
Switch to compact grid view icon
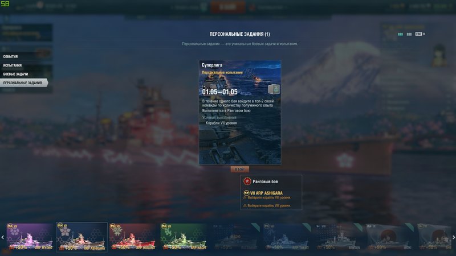409,34
